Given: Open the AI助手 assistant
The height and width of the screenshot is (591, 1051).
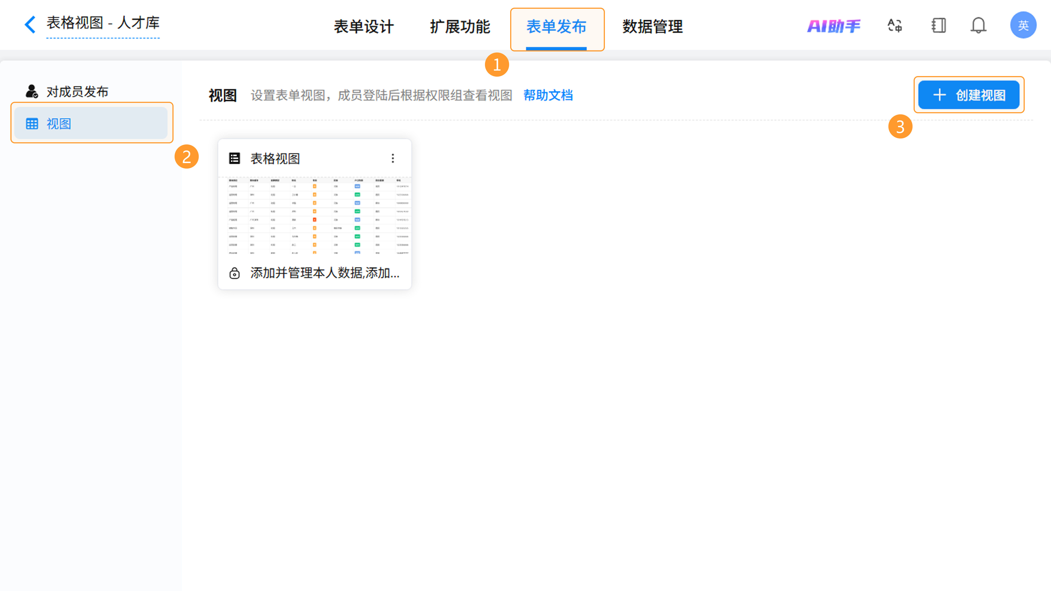Looking at the screenshot, I should pos(833,26).
